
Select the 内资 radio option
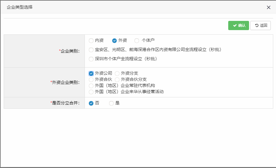pyautogui.click(x=91, y=41)
